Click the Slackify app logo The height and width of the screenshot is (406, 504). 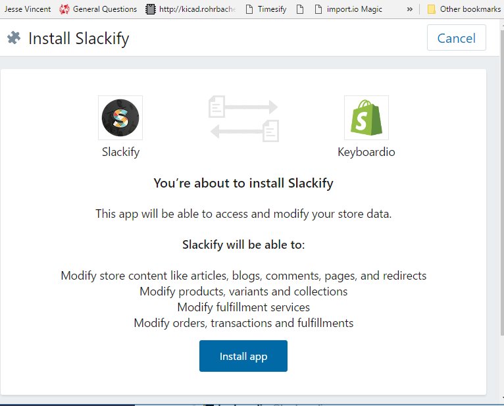(120, 118)
